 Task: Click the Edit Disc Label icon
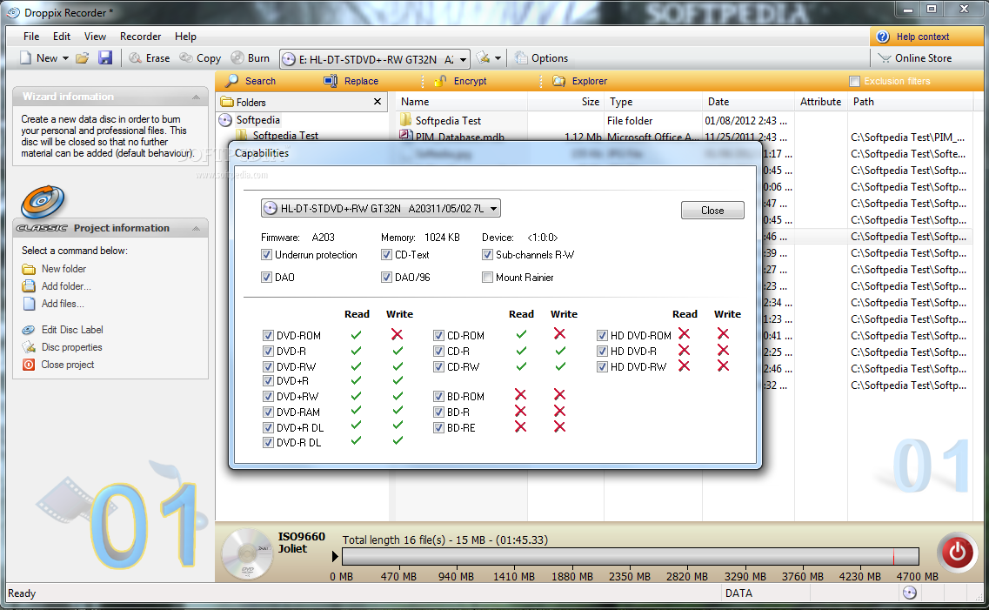pyautogui.click(x=29, y=330)
